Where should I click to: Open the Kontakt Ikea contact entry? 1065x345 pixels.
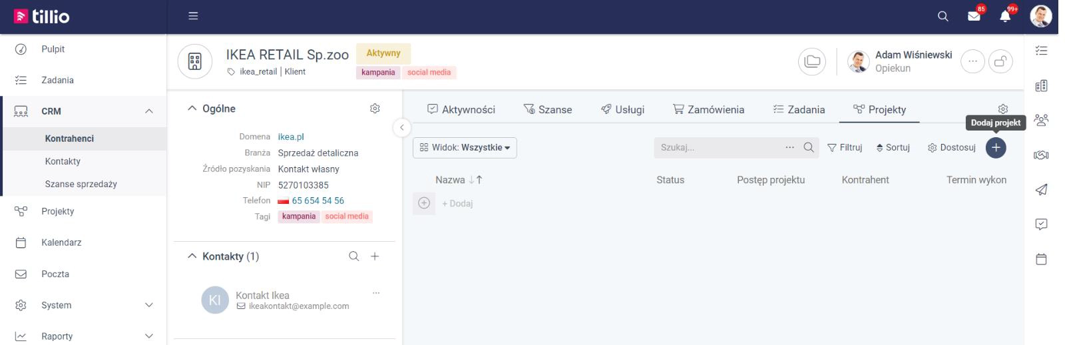point(262,295)
